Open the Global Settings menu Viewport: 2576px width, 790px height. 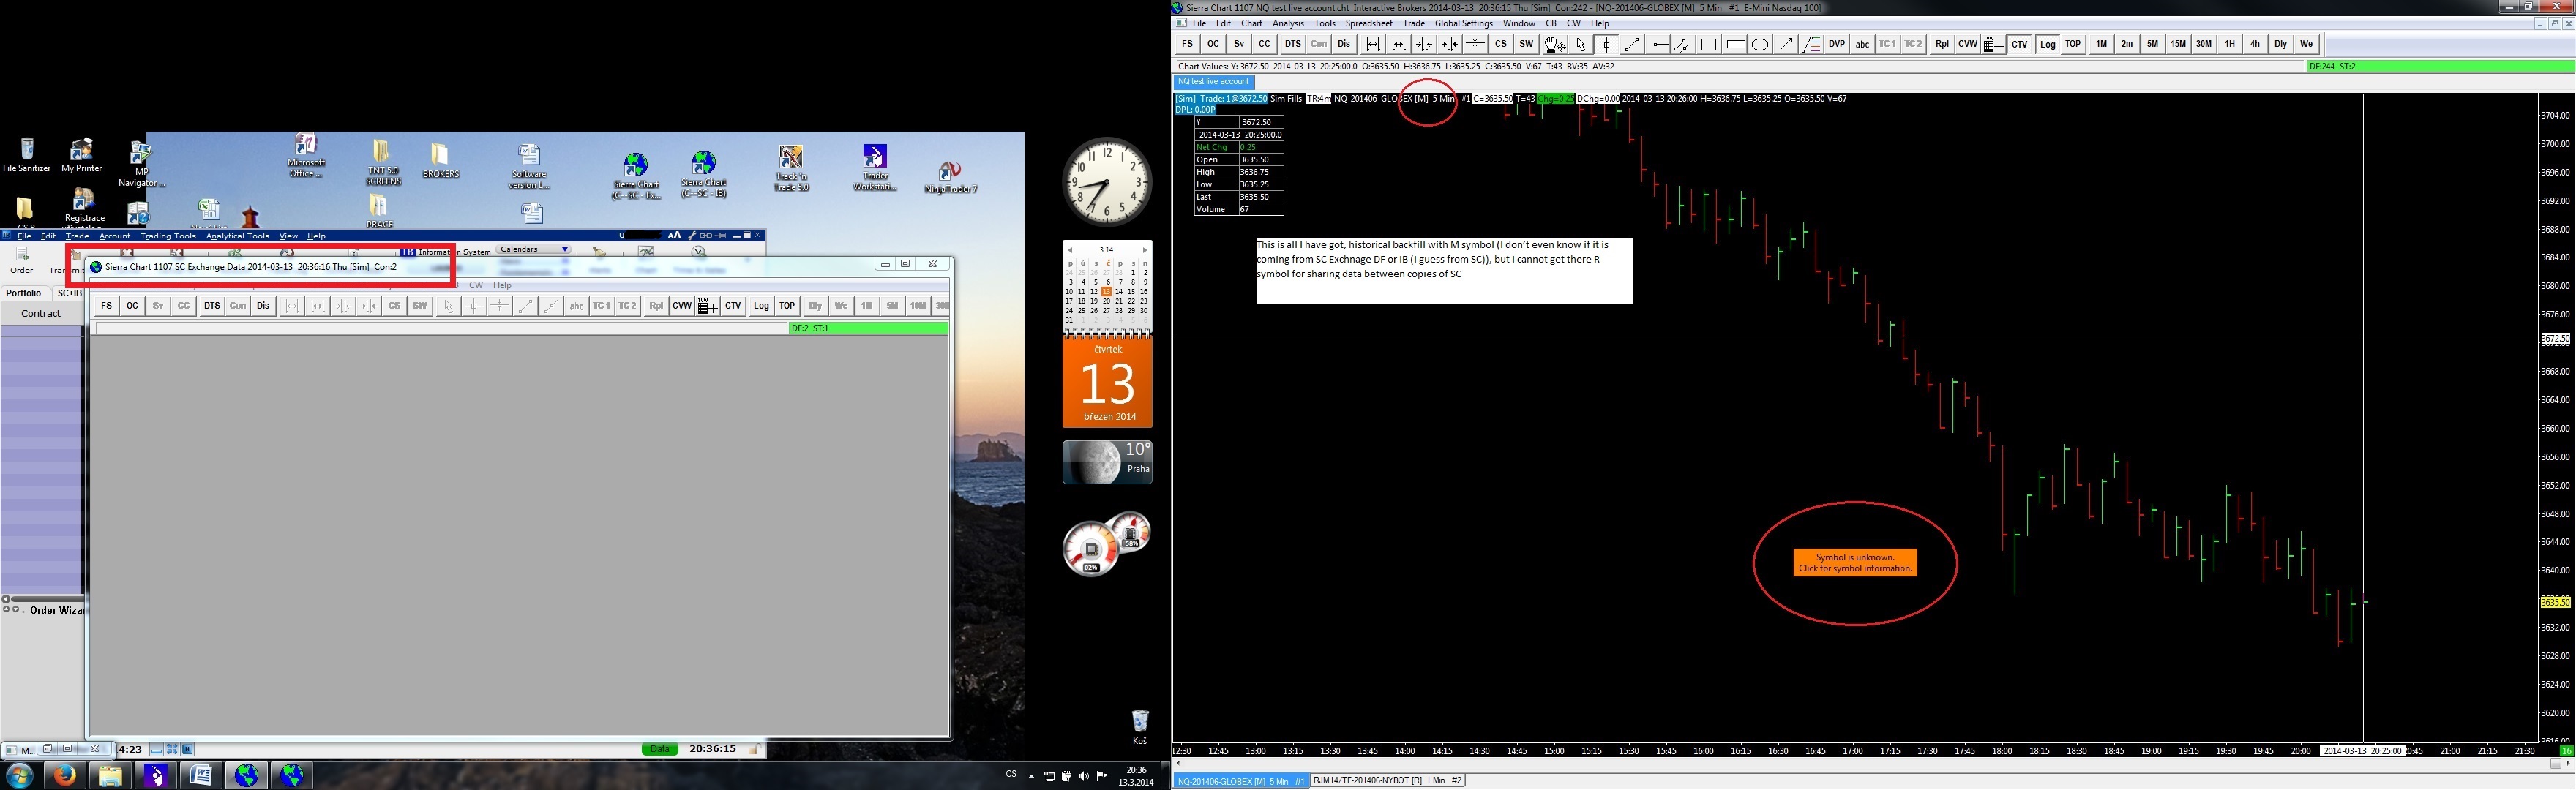[1463, 23]
